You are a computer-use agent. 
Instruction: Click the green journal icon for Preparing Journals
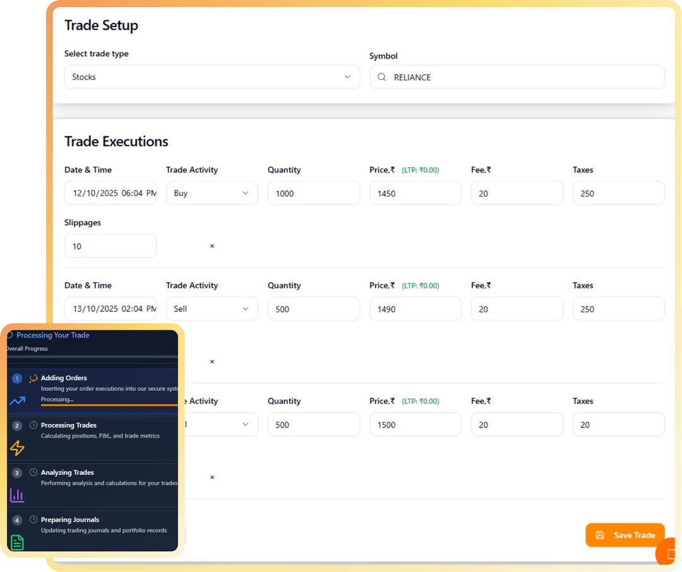16,542
